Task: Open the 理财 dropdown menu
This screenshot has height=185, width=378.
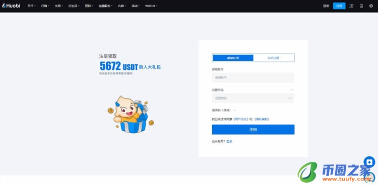Action: click(x=89, y=6)
